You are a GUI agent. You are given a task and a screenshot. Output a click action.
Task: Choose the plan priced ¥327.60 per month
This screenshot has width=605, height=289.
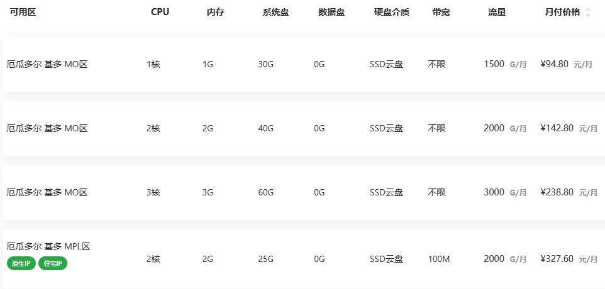[x=557, y=259]
